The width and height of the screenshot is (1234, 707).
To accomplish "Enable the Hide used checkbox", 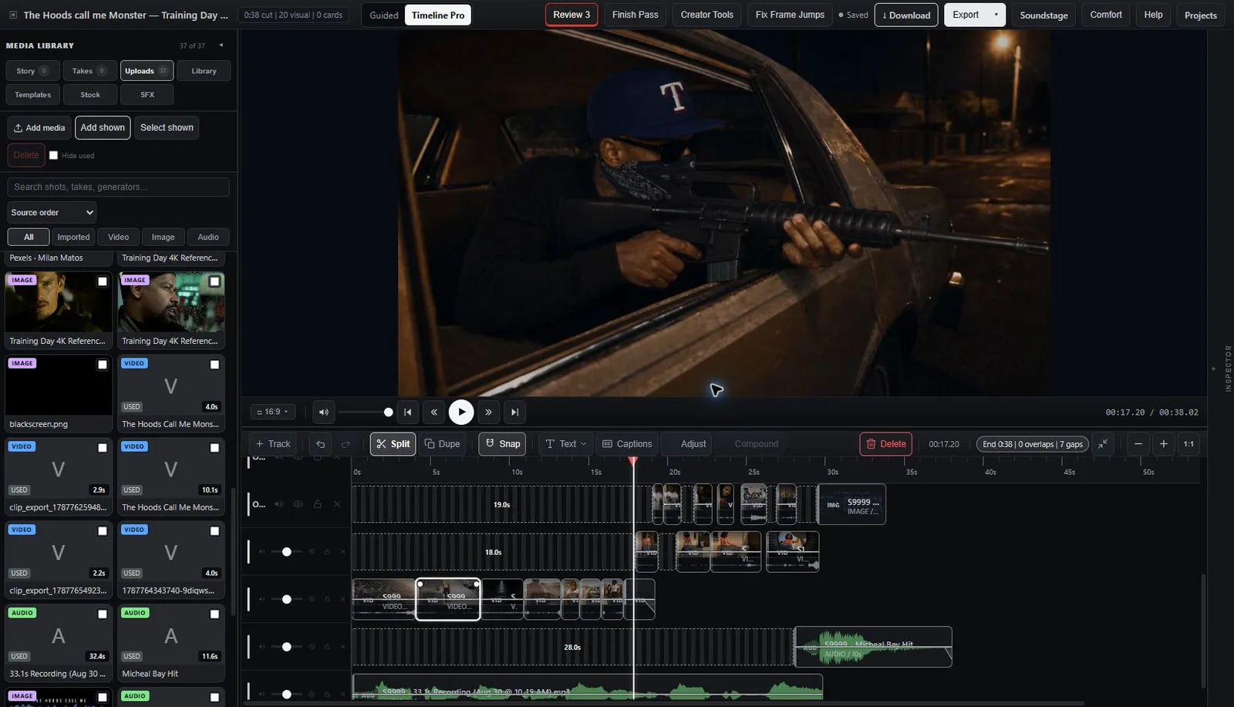I will point(53,155).
